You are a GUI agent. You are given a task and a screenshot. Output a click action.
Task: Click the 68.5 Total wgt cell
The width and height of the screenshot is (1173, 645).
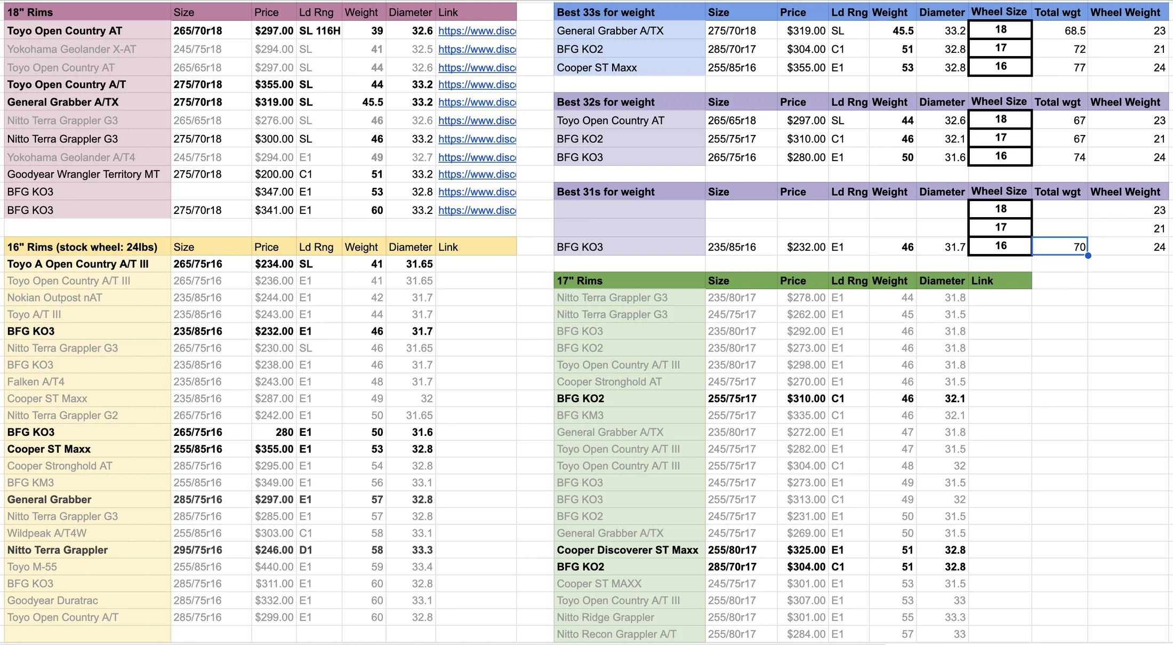point(1059,31)
